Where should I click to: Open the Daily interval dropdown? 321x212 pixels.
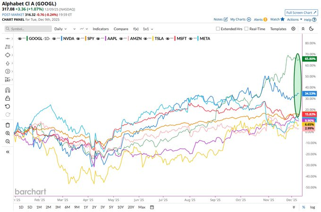click(x=59, y=29)
